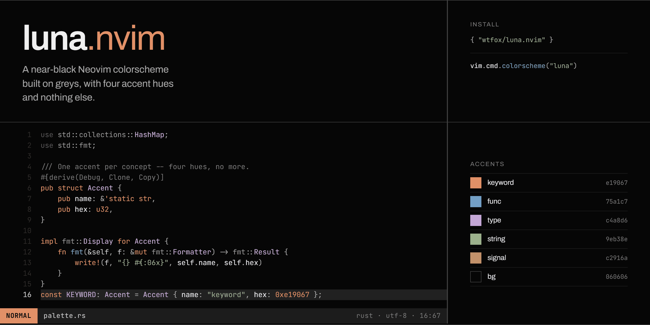The image size is (650, 325).
Task: Click the Result type on line 12
Action: point(267,252)
